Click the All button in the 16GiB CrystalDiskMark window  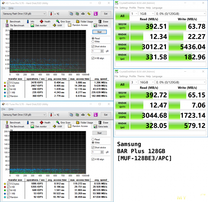click(122, 84)
